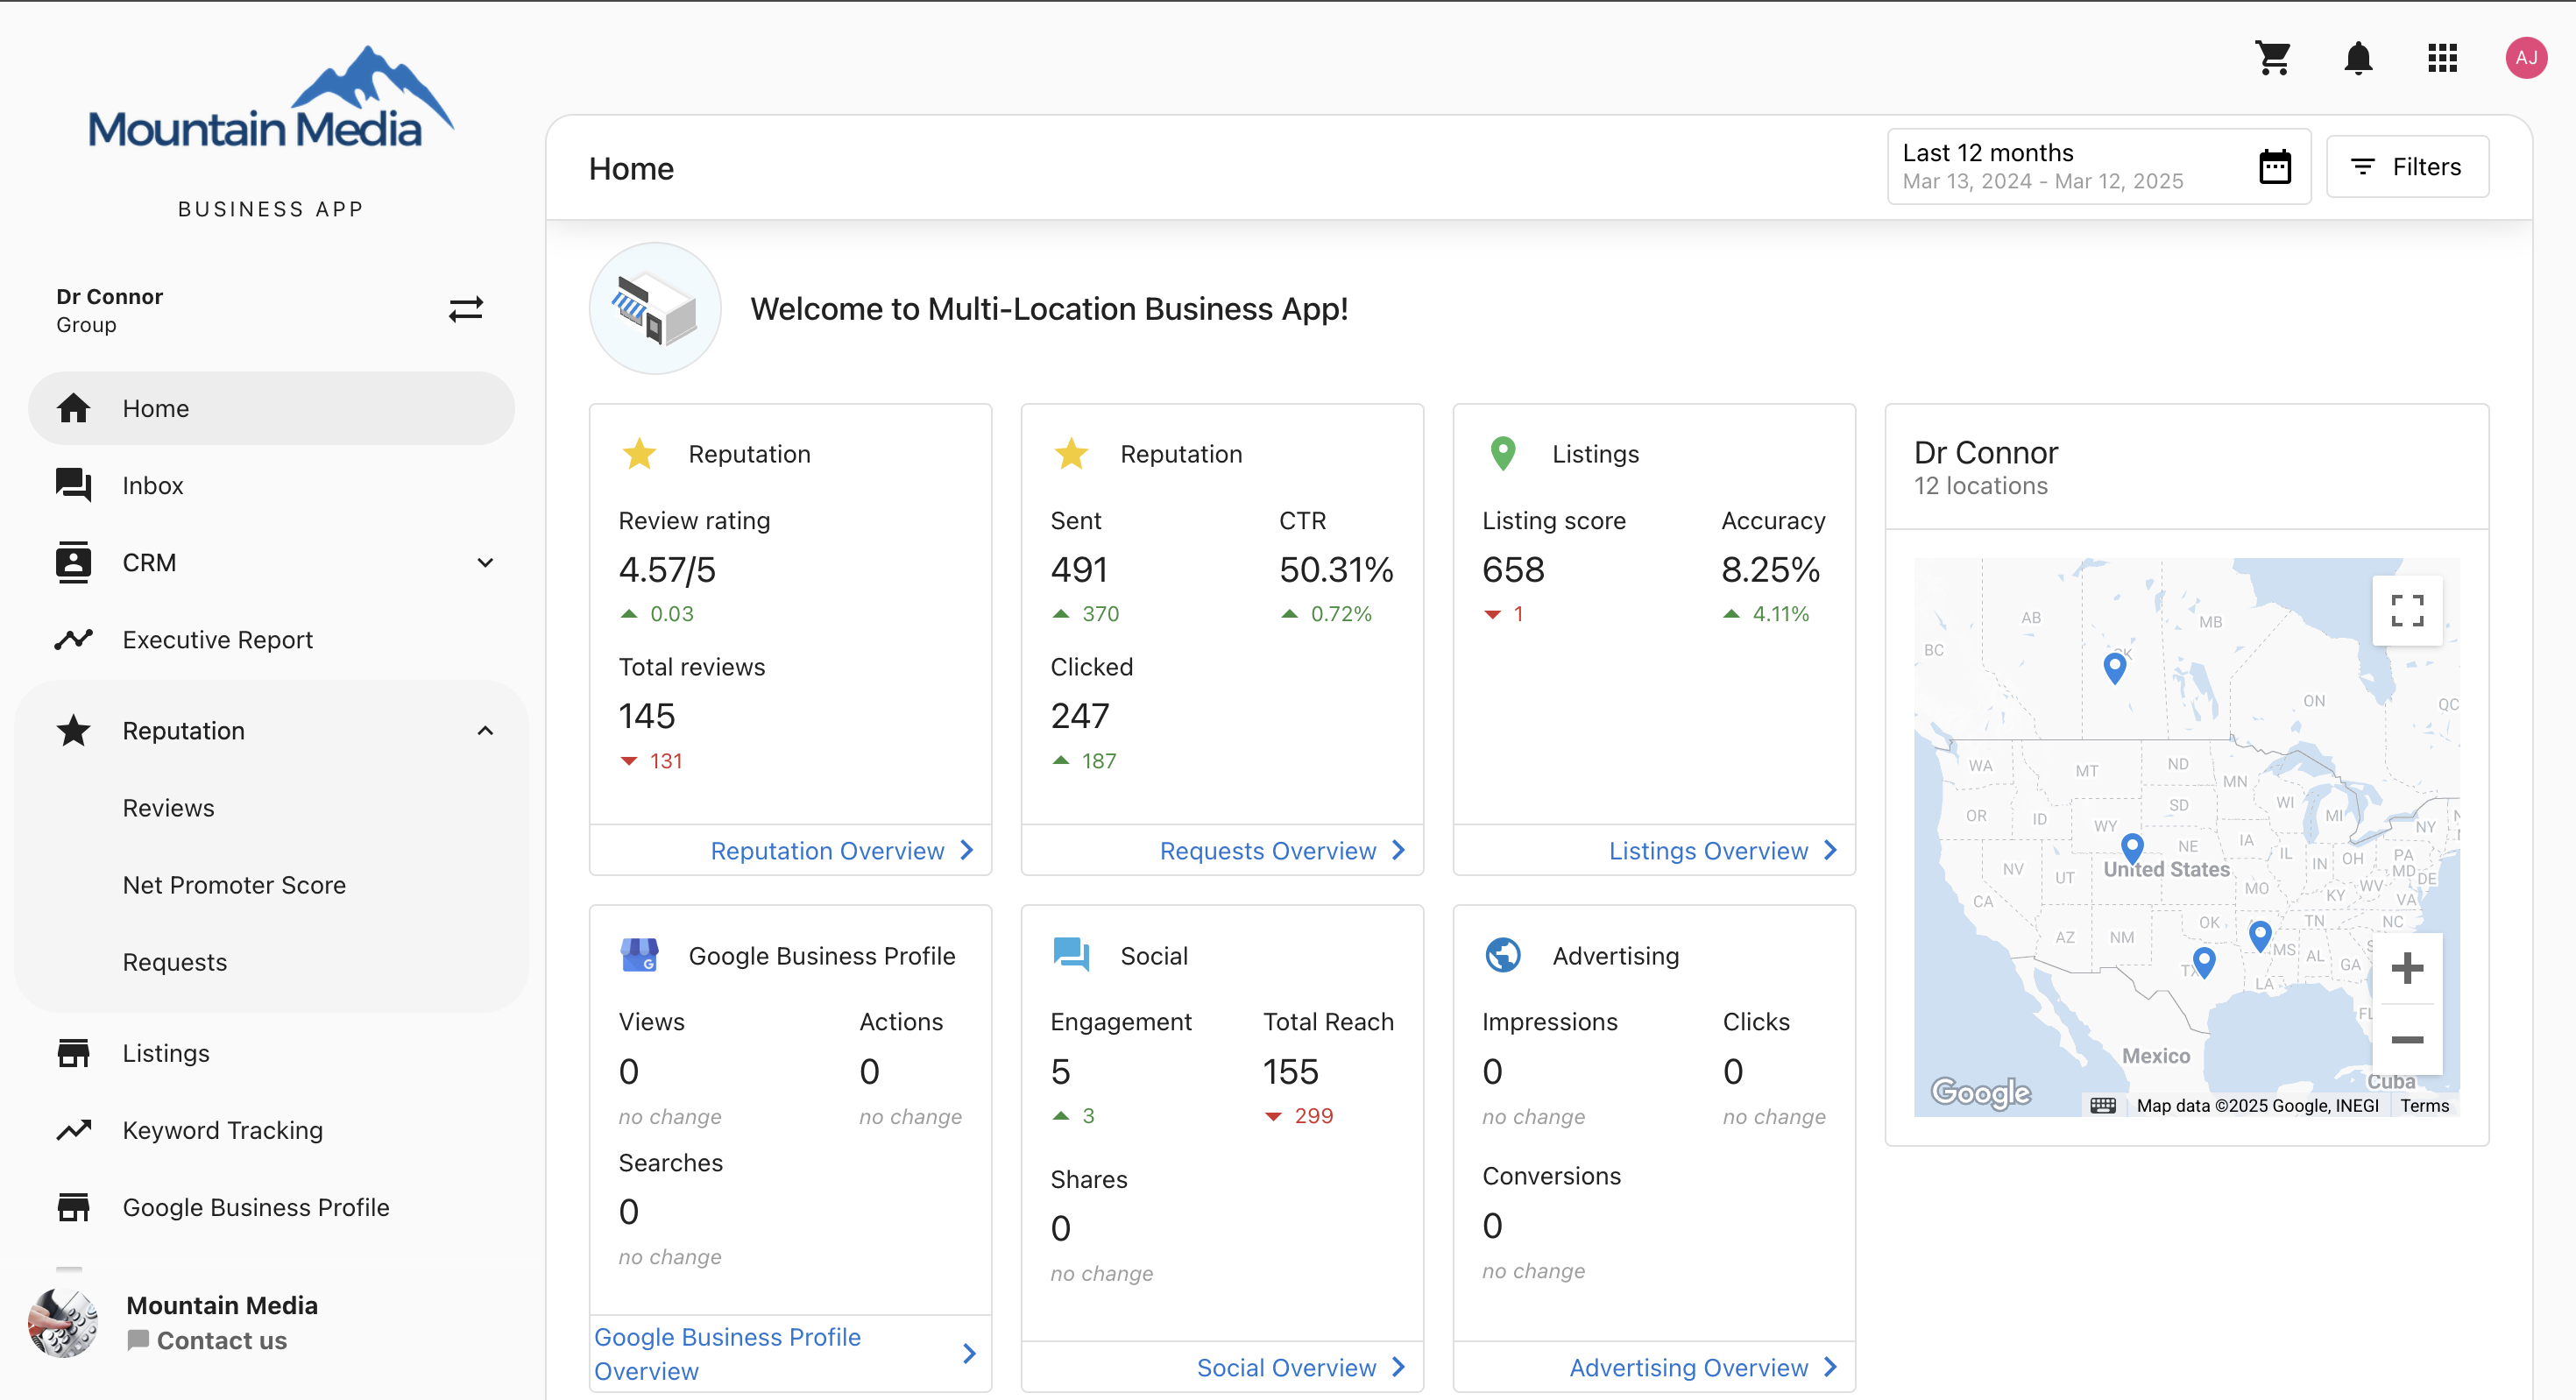Click the Total reviews 145 value

(647, 716)
